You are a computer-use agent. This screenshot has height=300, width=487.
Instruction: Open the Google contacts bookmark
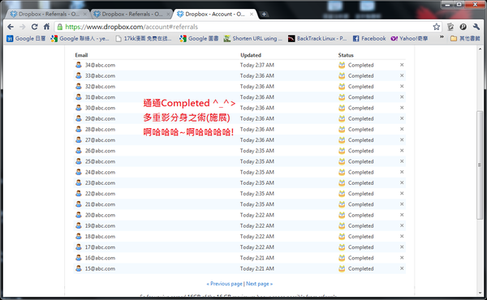(80, 38)
